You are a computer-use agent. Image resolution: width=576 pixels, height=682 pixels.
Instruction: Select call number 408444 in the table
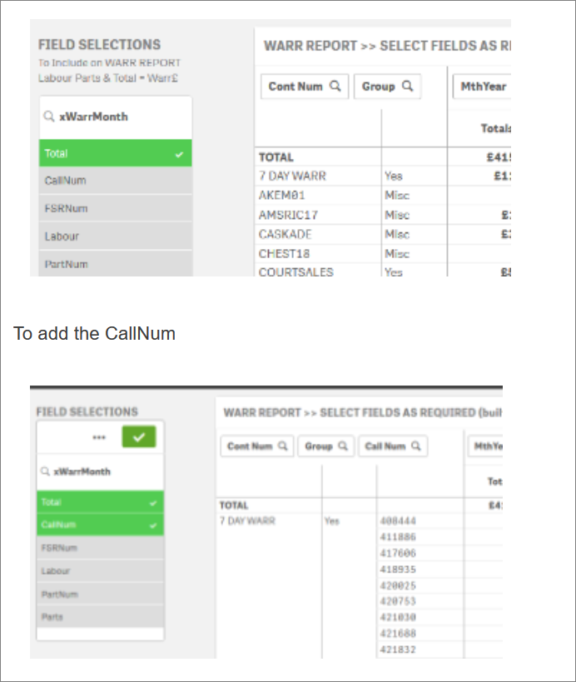click(397, 521)
